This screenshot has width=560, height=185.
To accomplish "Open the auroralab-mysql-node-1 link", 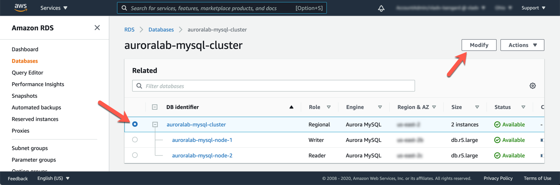I will click(x=202, y=140).
